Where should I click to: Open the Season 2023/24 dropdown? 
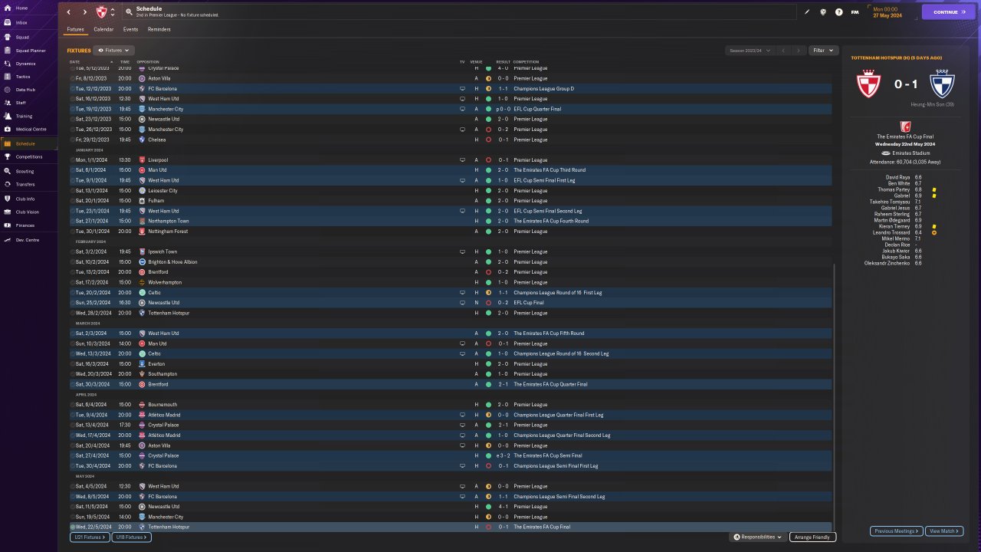[x=749, y=51]
